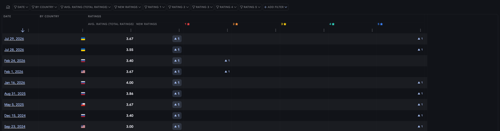This screenshot has height=131, width=500.
Task: Open the By Country filter dropdown
Action: click(x=44, y=7)
